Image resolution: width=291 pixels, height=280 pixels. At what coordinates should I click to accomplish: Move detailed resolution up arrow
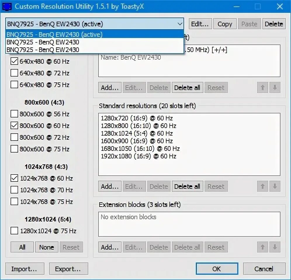(263, 87)
